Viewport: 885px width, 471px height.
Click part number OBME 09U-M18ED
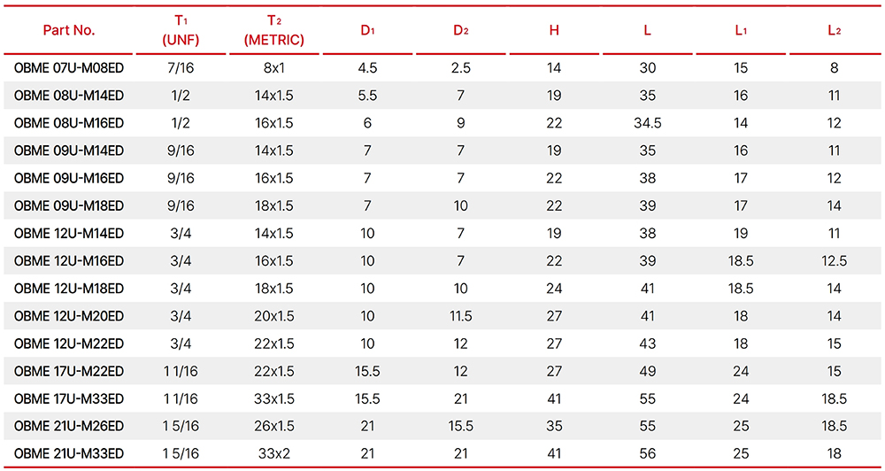coord(69,205)
